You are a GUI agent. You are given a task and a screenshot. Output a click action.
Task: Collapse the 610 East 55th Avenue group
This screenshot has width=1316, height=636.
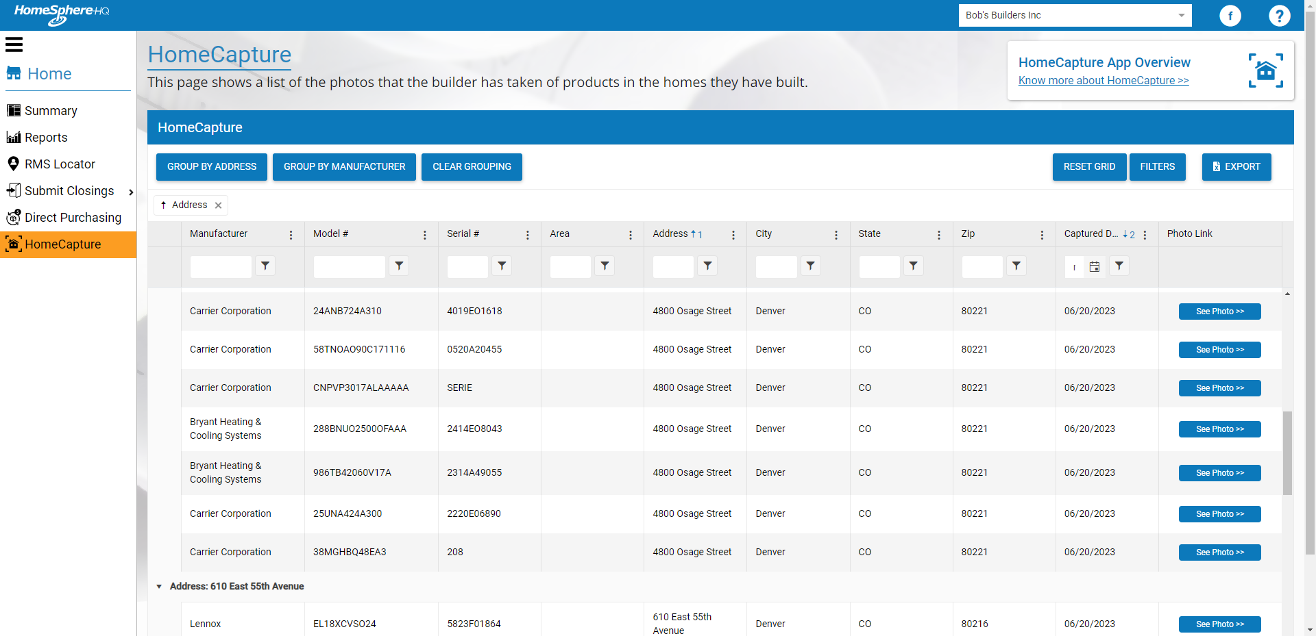pyautogui.click(x=159, y=587)
